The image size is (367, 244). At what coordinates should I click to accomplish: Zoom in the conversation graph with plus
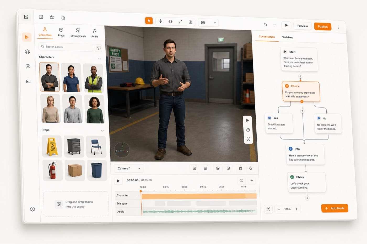pos(296,209)
